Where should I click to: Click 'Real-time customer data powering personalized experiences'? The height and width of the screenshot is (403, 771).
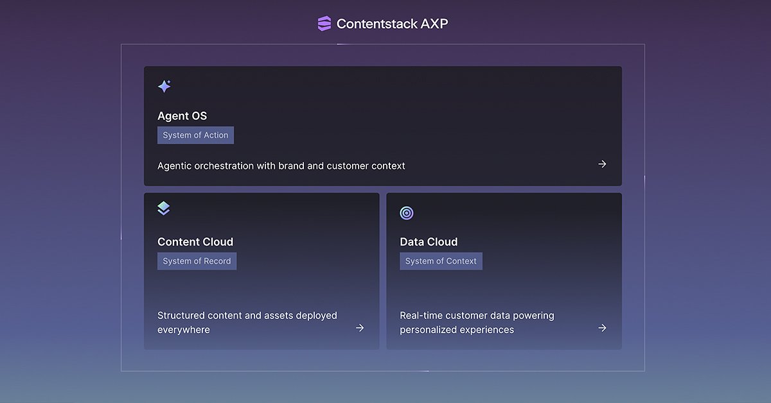(x=477, y=323)
